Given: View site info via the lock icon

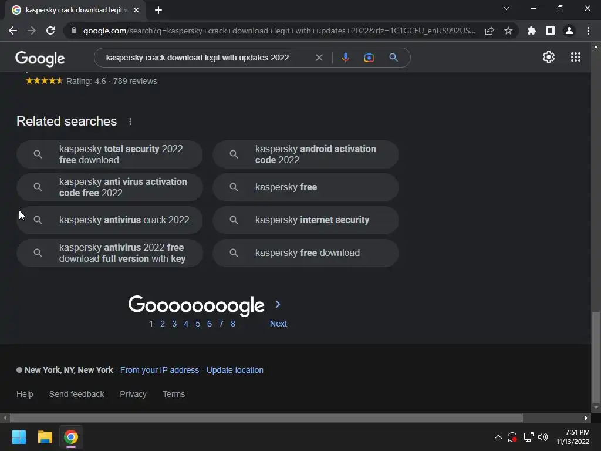Looking at the screenshot, I should click(x=74, y=31).
